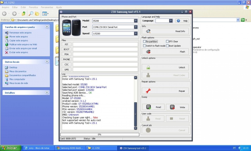Click Copiar este arquivo link
Image resolution: width=251 pixels, height=151 pixels.
19,41
